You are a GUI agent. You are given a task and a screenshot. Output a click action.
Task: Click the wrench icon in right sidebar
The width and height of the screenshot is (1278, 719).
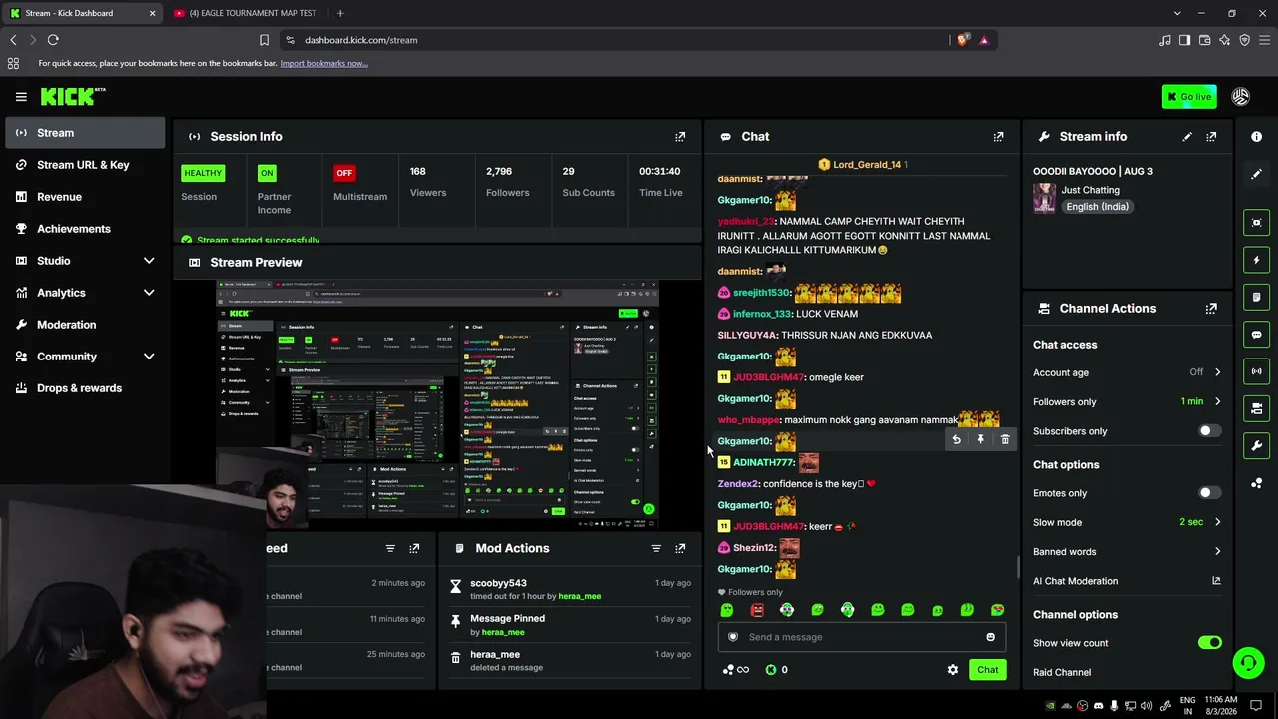click(1256, 445)
